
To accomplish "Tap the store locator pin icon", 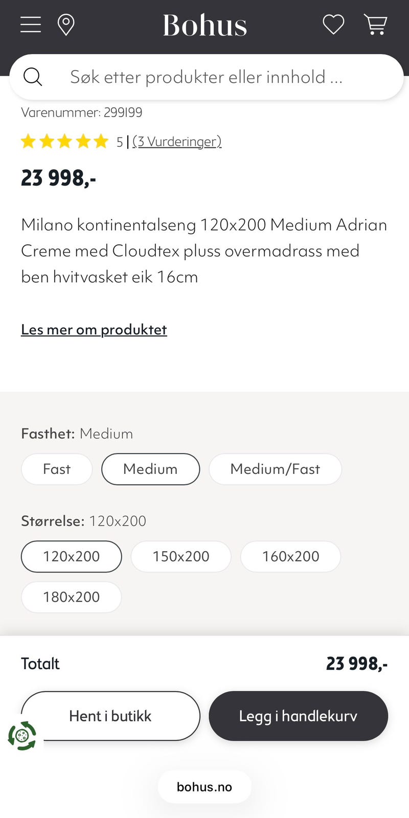I will pyautogui.click(x=66, y=25).
